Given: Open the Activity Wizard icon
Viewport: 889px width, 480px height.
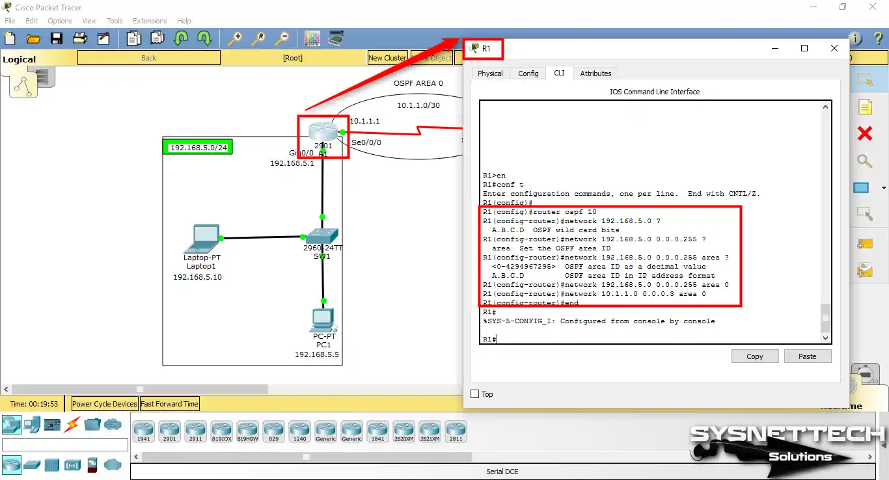Looking at the screenshot, I should [103, 39].
